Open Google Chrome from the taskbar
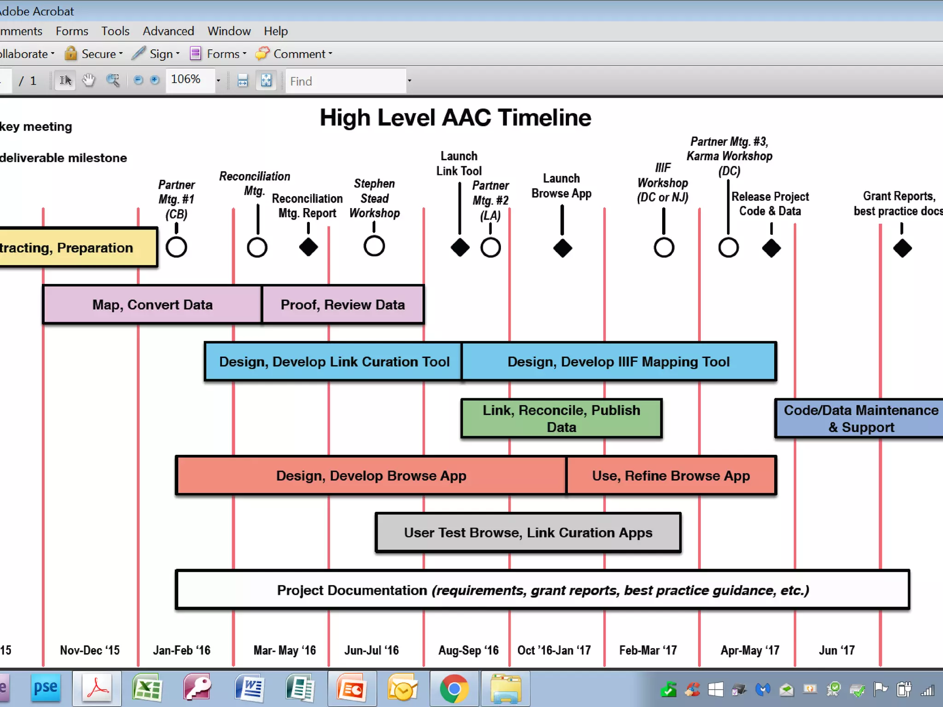This screenshot has height=707, width=943. [454, 689]
